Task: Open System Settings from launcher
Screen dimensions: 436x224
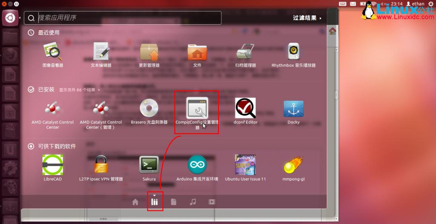Action: click(10, 169)
